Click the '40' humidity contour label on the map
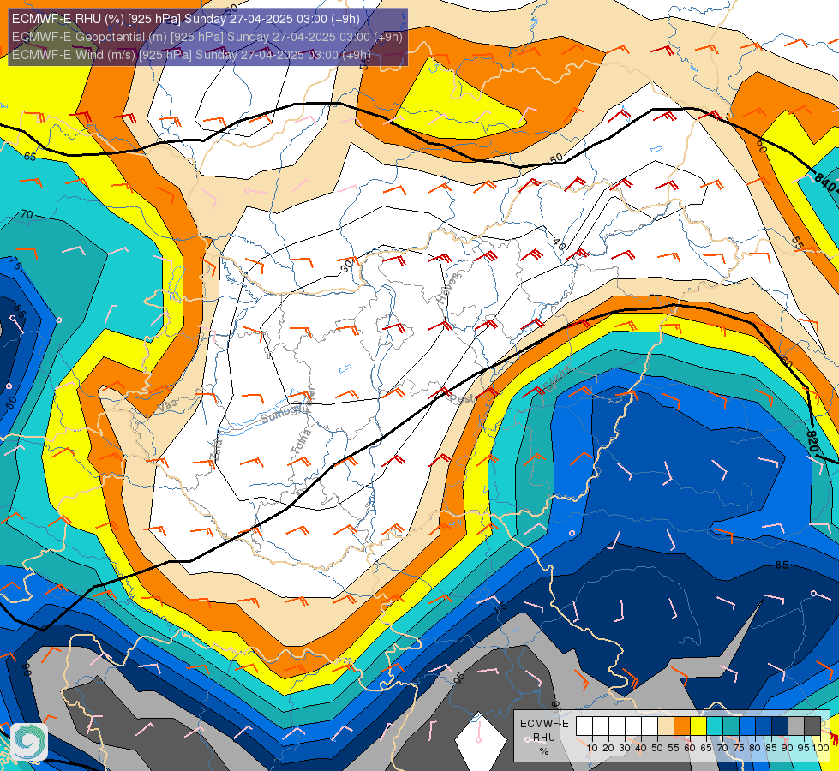 click(x=559, y=245)
